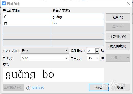Click the pinyin field containing bō
This screenshot has height=94, width=133.
[x=77, y=23]
